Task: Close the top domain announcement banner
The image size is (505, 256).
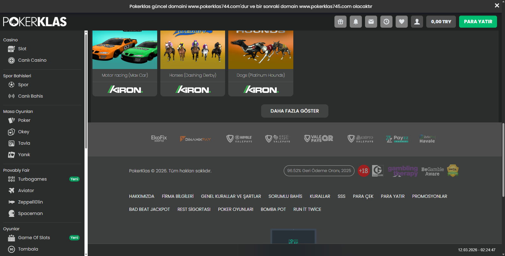Action: (x=497, y=5)
